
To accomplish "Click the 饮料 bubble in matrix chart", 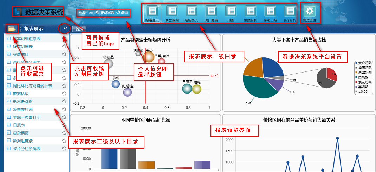I will (x=116, y=84).
